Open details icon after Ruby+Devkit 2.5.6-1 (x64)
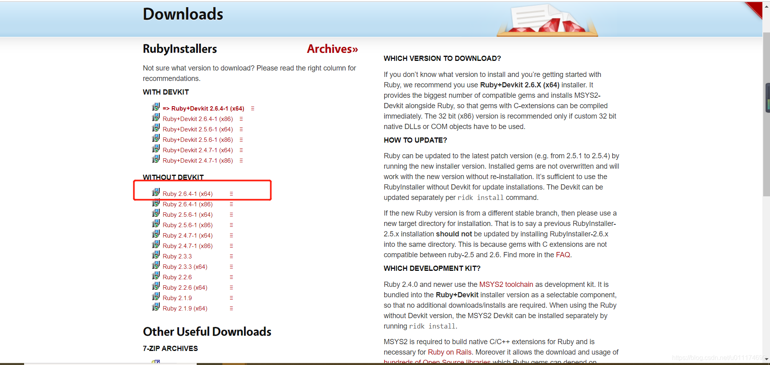The width and height of the screenshot is (770, 365). tap(241, 129)
